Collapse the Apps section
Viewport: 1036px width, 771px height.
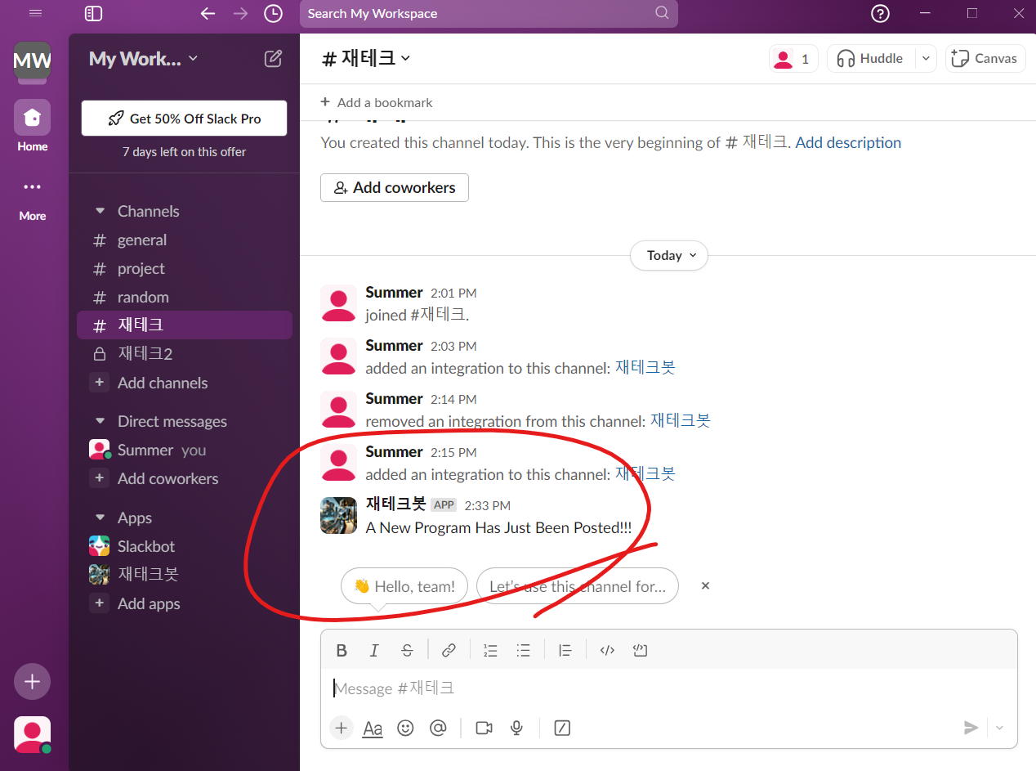coord(100,518)
